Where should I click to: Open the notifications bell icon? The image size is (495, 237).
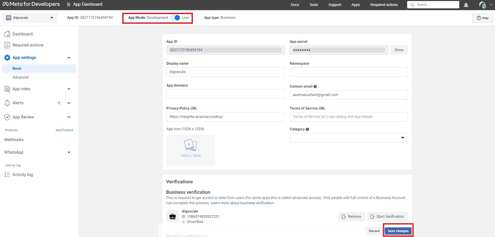click(466, 5)
